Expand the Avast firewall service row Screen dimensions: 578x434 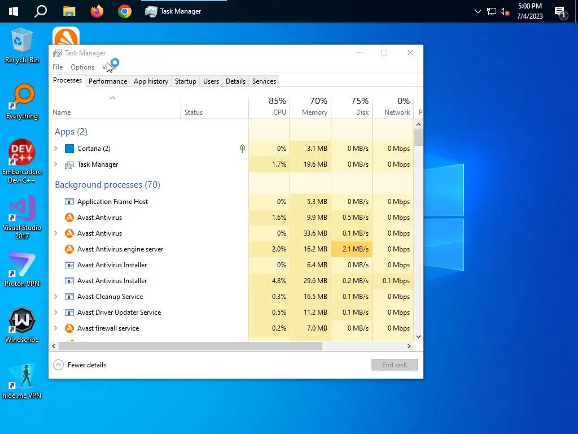pyautogui.click(x=56, y=328)
